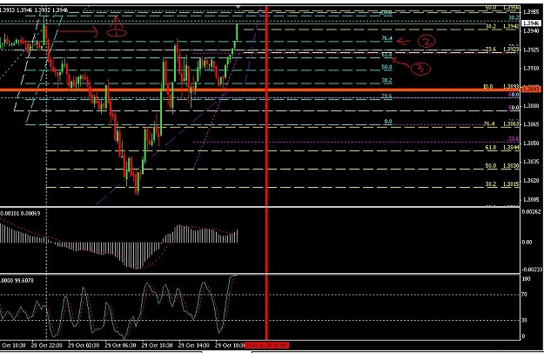Click the yellow 50.0 1.3956 Fibonacci label
Screen dimensions: 544x353
[x=502, y=7]
